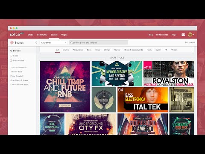
Task: Click the YOUR CUSTOM PACKS heading
Action: coord(19,67)
